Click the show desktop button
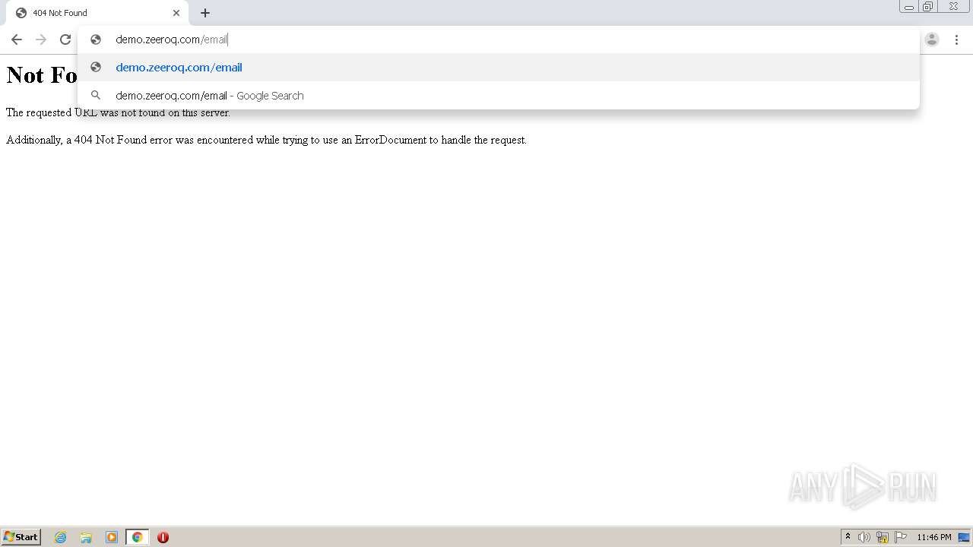 pyautogui.click(x=964, y=537)
